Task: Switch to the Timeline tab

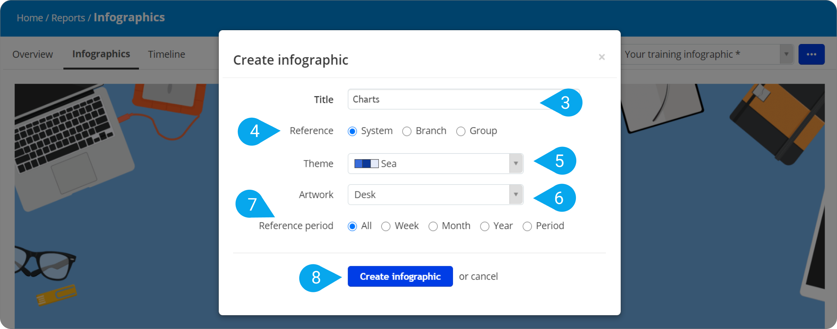Action: tap(167, 55)
